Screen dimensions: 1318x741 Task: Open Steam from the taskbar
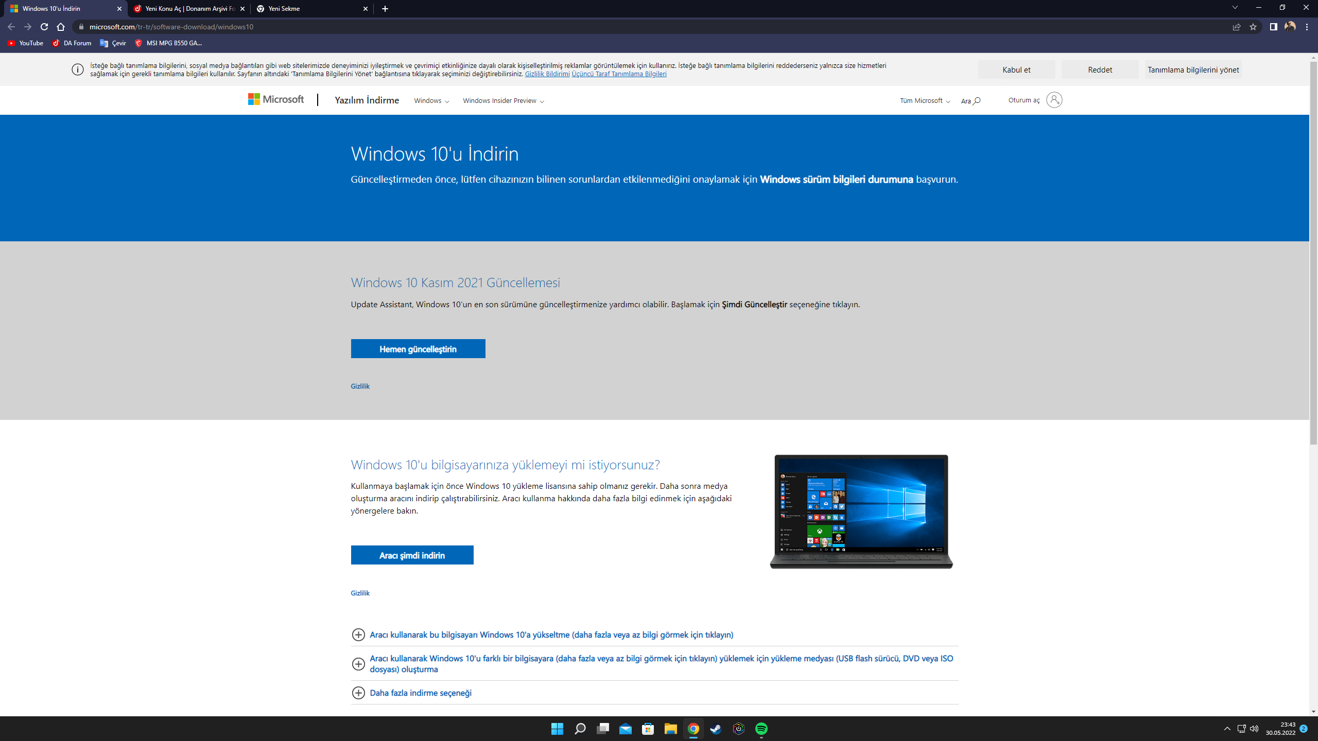(716, 729)
